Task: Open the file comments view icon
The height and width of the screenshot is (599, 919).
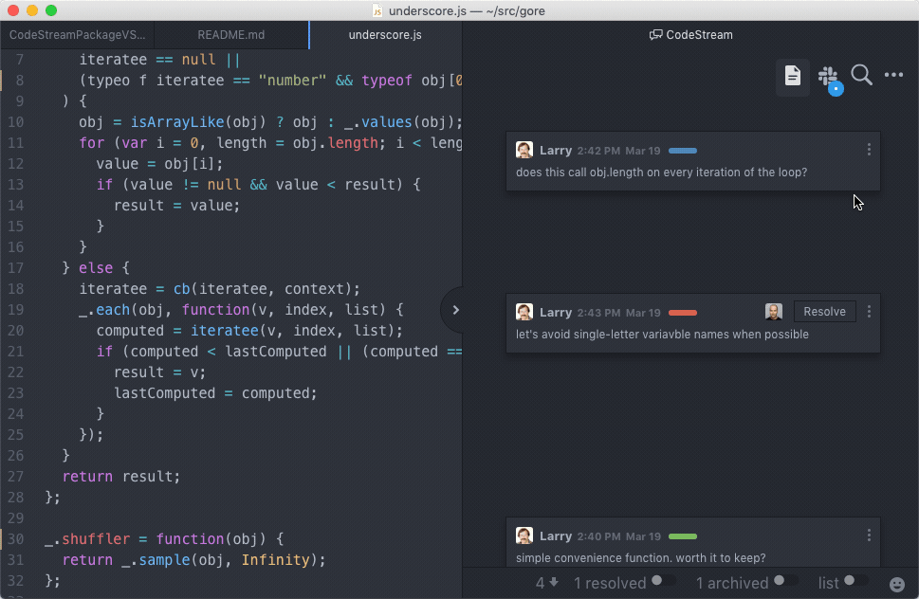Action: (793, 75)
